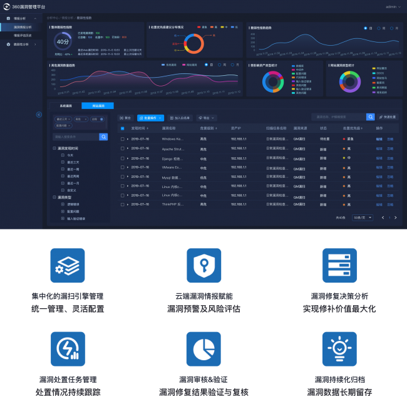Click the search button beside the vulnerability name field
Viewport: 407px width, 396px height.
tap(371, 117)
